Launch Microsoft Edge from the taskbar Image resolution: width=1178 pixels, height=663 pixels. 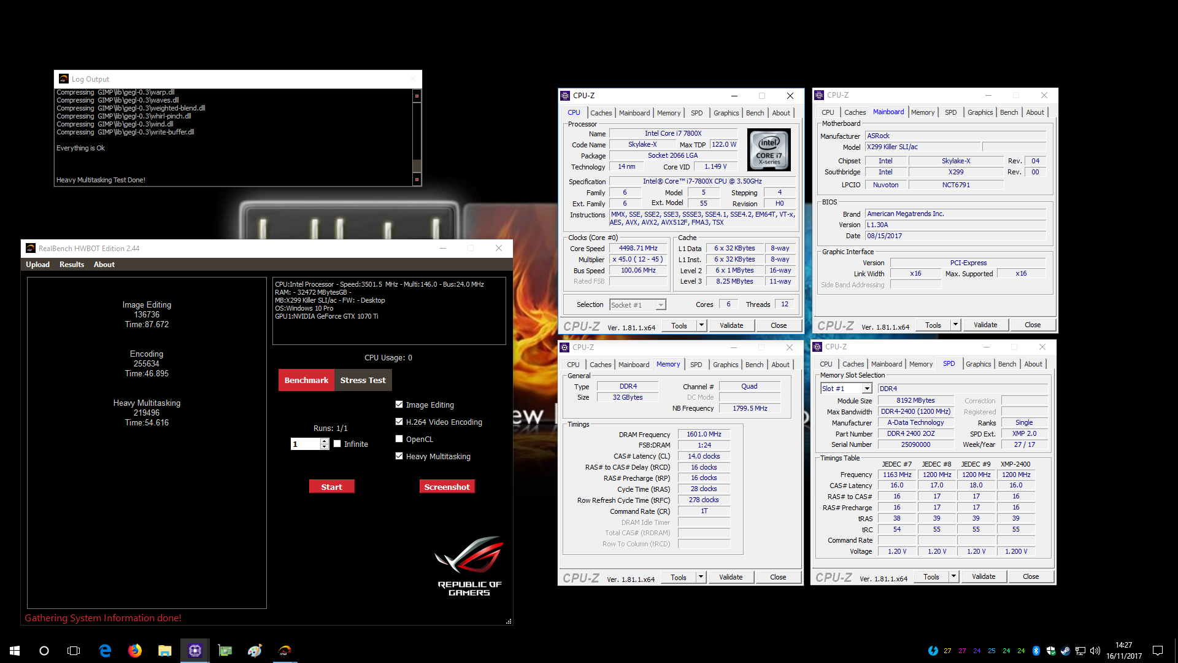tap(105, 651)
